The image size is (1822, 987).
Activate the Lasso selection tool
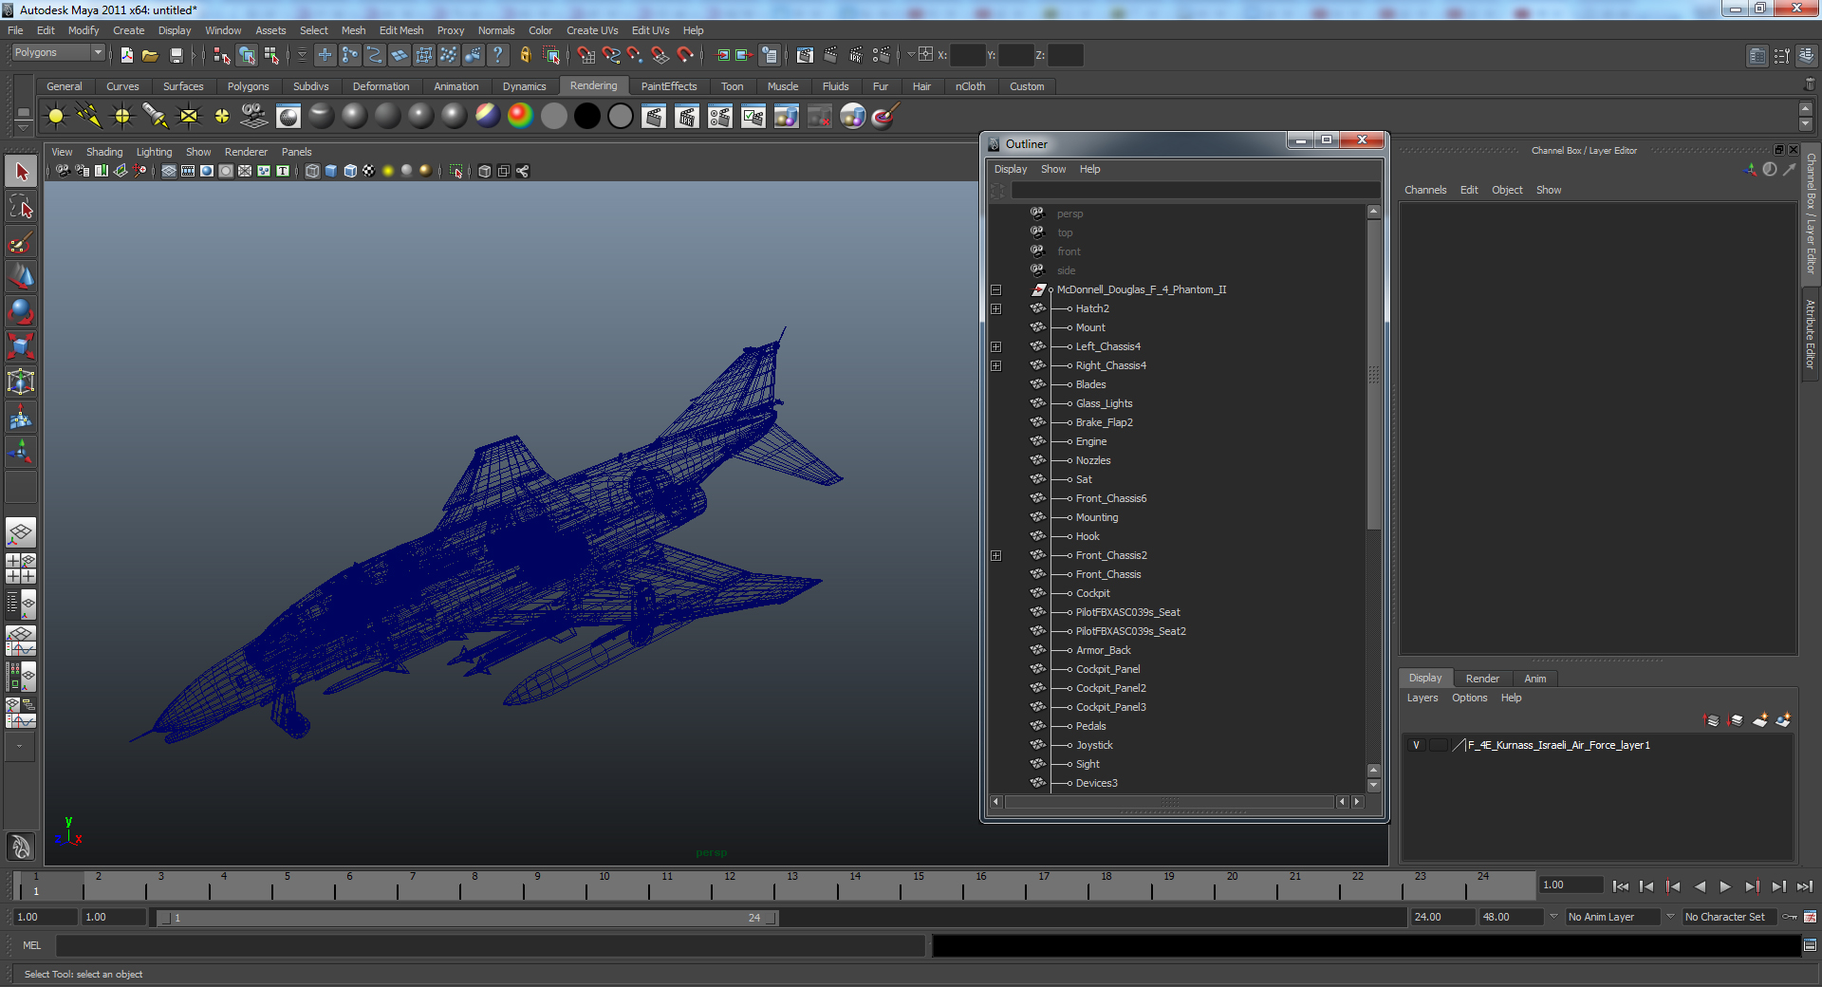21,207
